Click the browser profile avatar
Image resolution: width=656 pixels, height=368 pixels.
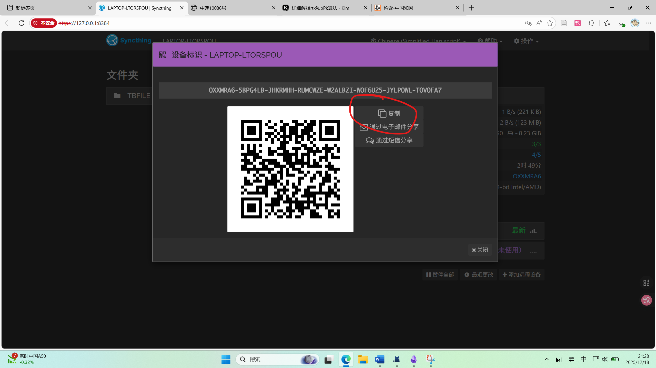tap(635, 23)
